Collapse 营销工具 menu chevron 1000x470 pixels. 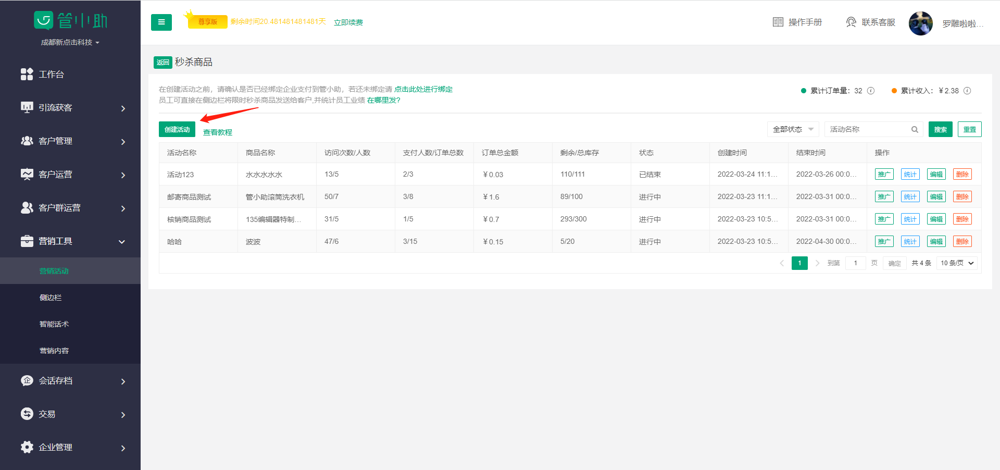point(122,242)
